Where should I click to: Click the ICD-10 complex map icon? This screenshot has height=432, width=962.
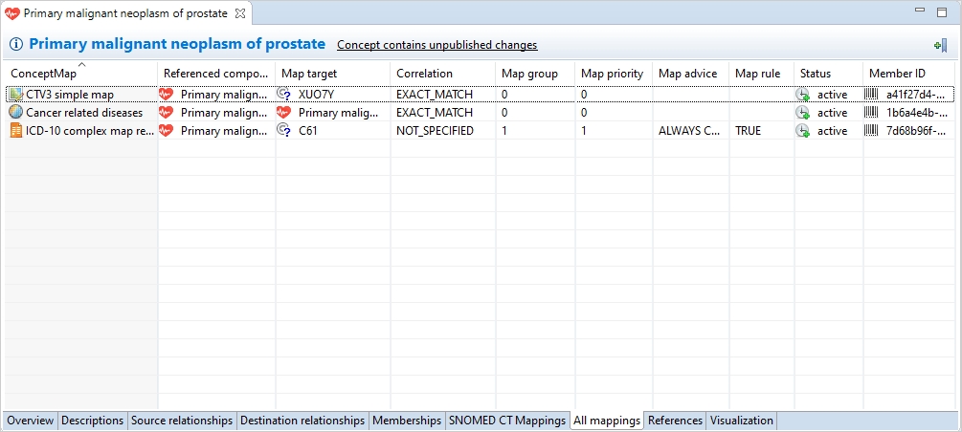tap(15, 131)
